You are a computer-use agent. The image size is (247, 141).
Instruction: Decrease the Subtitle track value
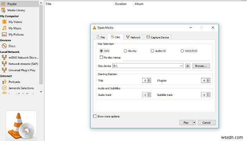point(208,96)
